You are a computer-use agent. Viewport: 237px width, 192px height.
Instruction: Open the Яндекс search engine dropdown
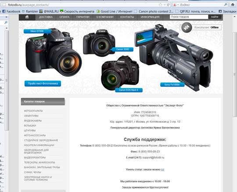[x=176, y=5]
